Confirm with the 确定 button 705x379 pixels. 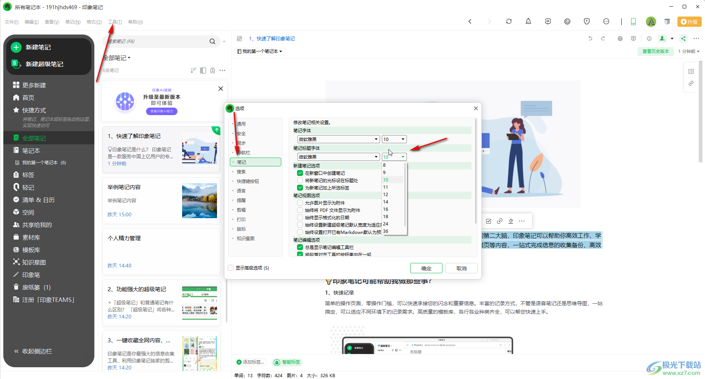coord(426,268)
